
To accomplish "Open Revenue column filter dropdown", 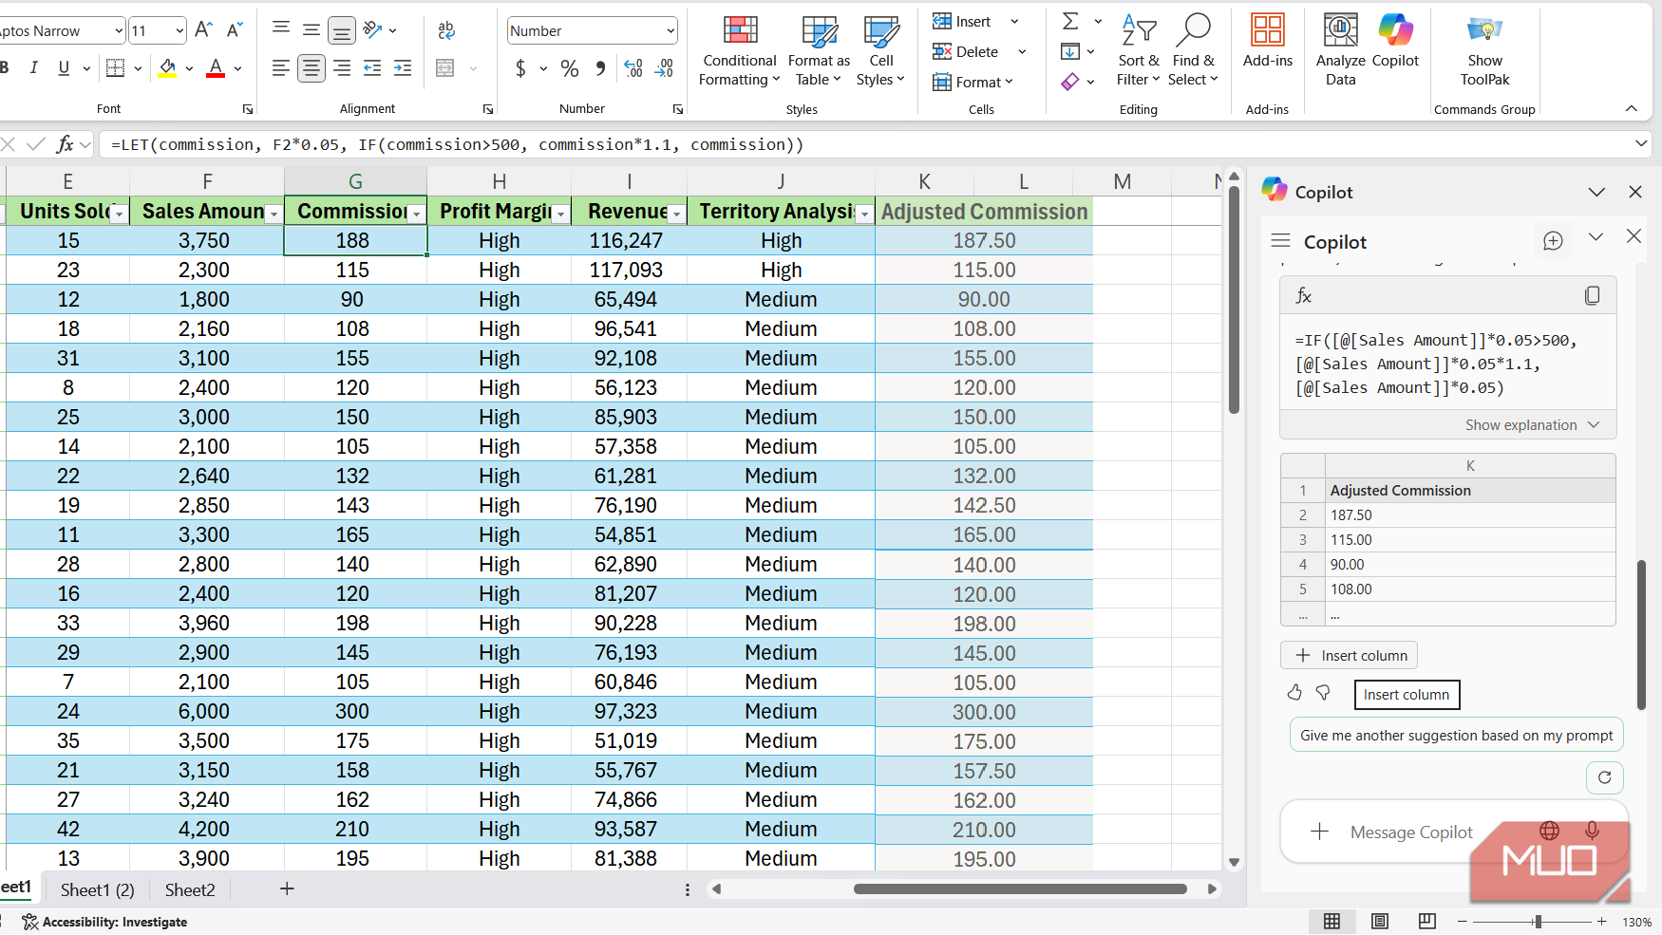I will tap(676, 215).
